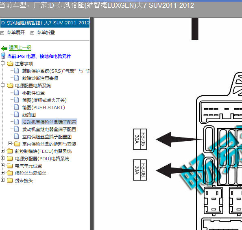
Task: Click the folder icon of 电气单元位置
Action: (x=10, y=166)
